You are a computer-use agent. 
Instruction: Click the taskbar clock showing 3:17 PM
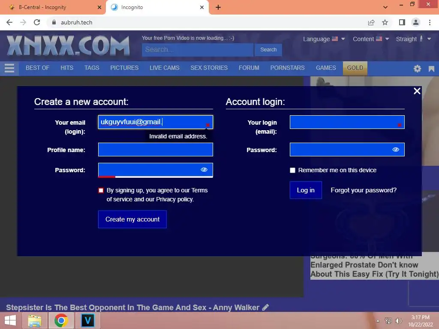pos(420,321)
